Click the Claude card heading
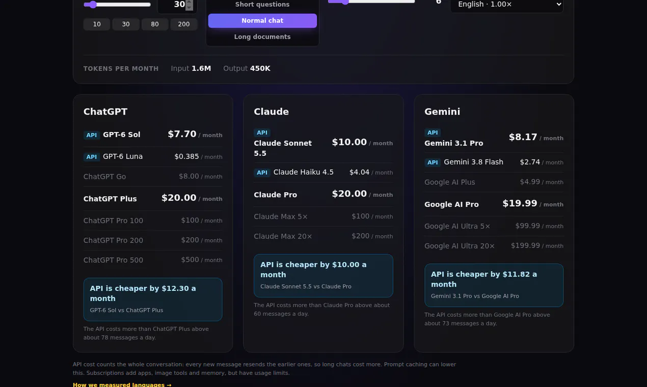This screenshot has height=387, width=647. (x=271, y=112)
